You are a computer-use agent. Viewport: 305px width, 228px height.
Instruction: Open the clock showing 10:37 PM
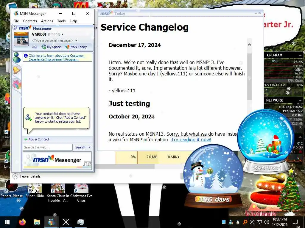pyautogui.click(x=279, y=222)
